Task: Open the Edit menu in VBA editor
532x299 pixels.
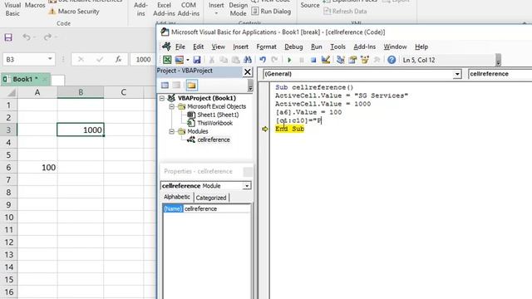Action: pyautogui.click(x=199, y=47)
